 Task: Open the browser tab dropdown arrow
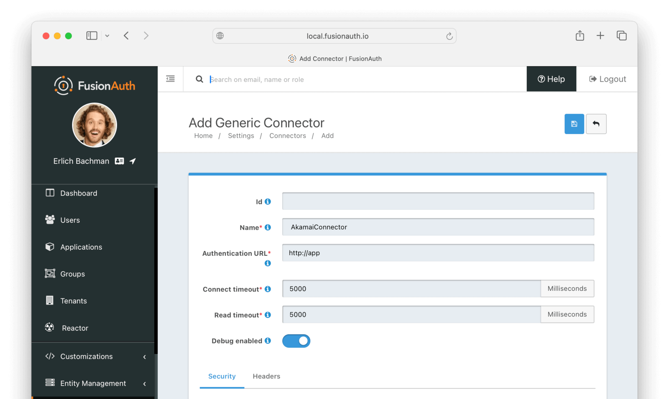(x=107, y=36)
